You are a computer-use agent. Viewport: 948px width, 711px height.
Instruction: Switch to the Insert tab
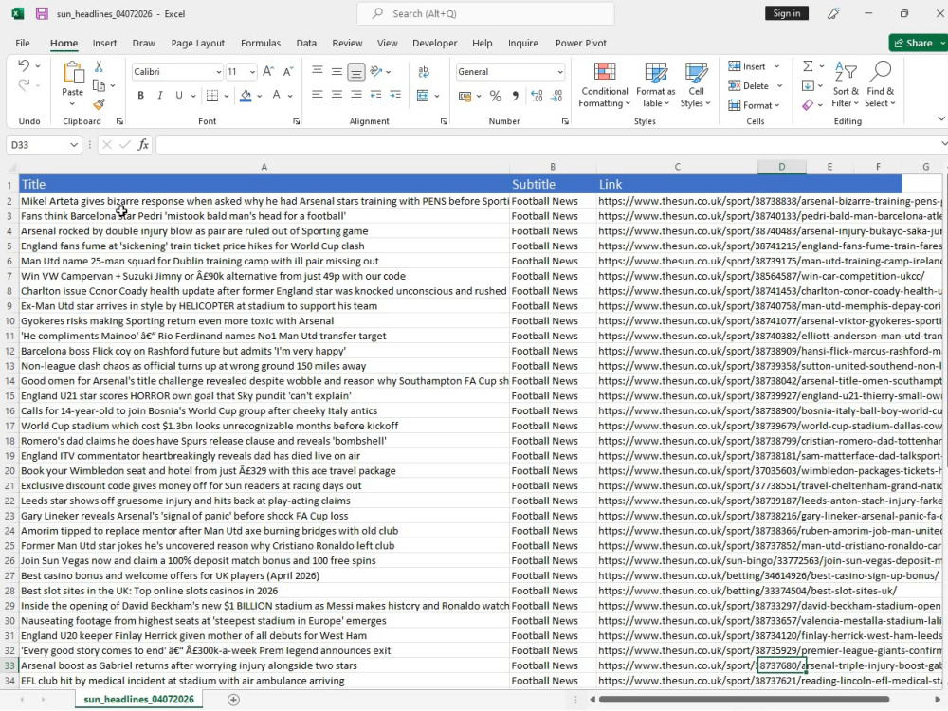(104, 43)
